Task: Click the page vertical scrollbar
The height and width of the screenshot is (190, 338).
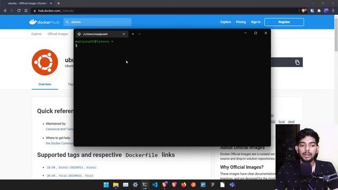Action: 336,34
